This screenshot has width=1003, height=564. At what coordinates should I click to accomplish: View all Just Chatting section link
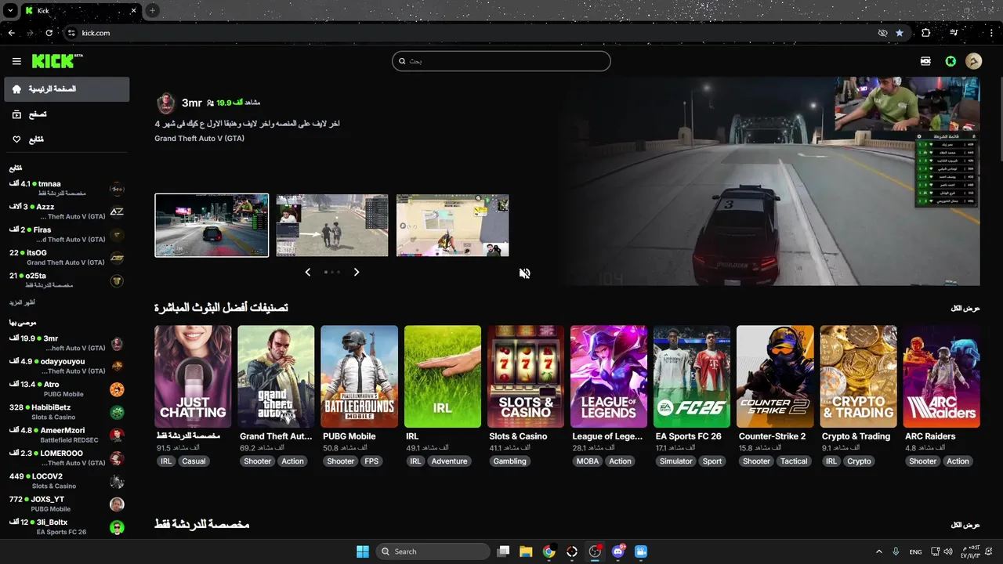point(965,525)
